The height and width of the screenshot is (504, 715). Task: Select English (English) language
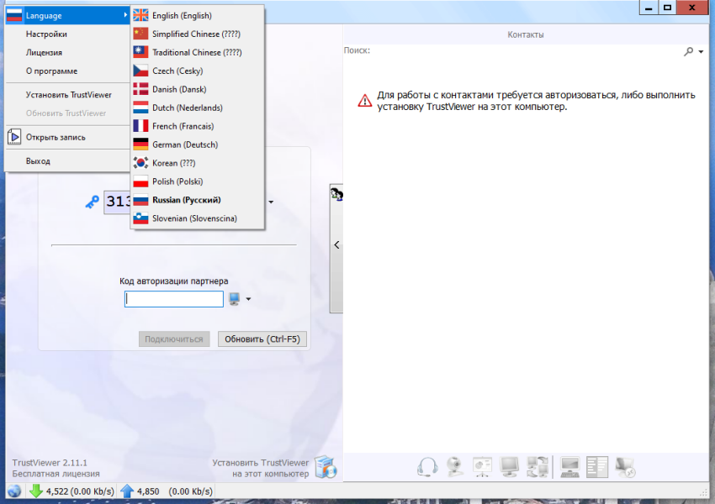[x=198, y=15]
